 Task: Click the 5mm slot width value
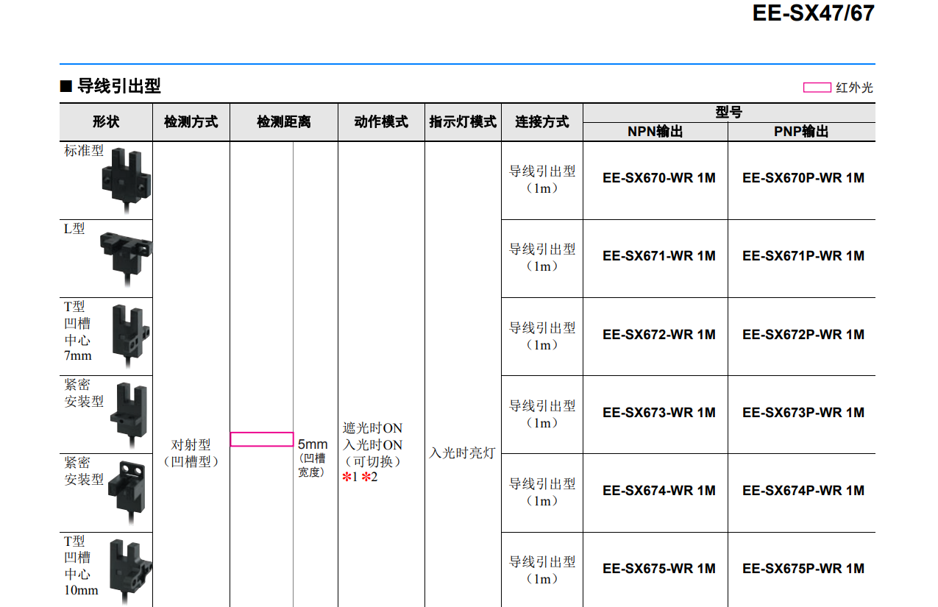click(x=313, y=444)
